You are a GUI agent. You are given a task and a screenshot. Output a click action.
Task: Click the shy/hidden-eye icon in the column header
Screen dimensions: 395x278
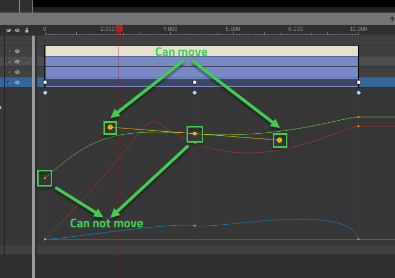pos(8,30)
